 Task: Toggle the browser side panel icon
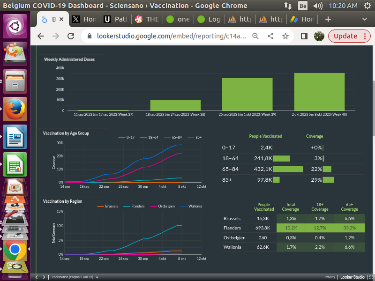tap(304, 36)
